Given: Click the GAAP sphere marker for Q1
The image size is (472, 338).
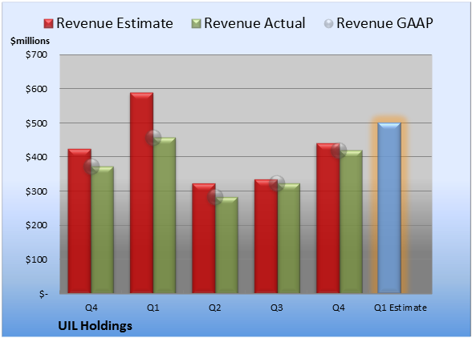Looking at the screenshot, I should click(153, 138).
